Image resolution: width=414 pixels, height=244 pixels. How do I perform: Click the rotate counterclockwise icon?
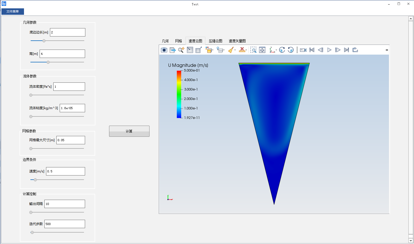click(x=291, y=50)
